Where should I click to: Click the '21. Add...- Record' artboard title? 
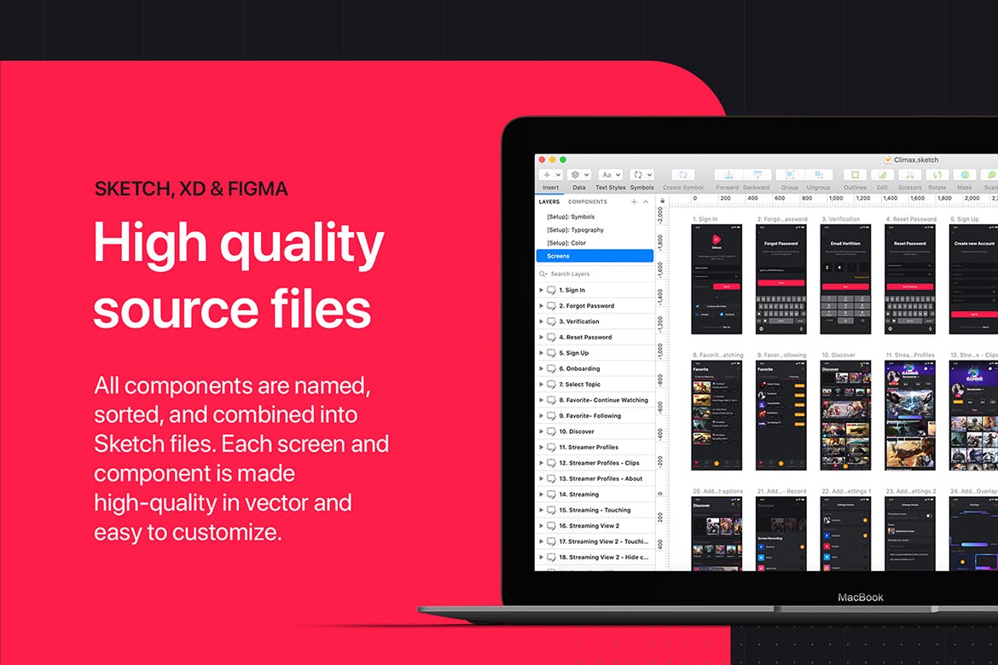pyautogui.click(x=781, y=491)
